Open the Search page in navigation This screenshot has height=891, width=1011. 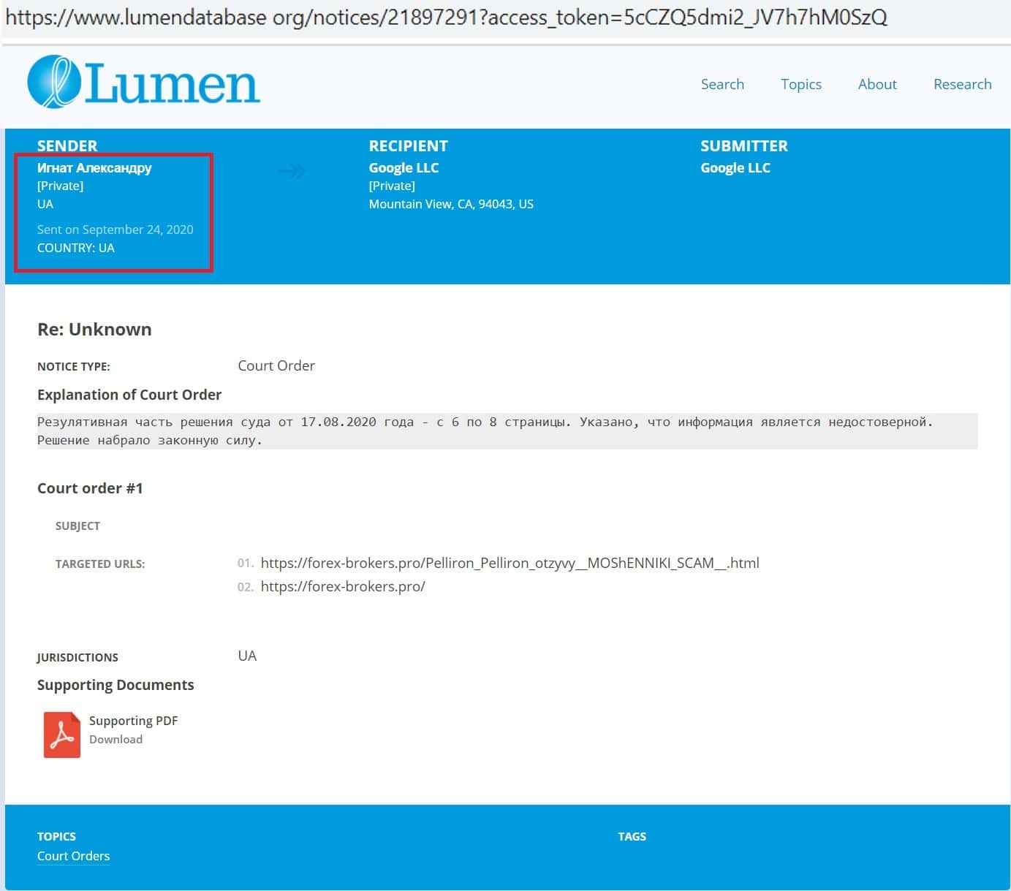(x=722, y=84)
